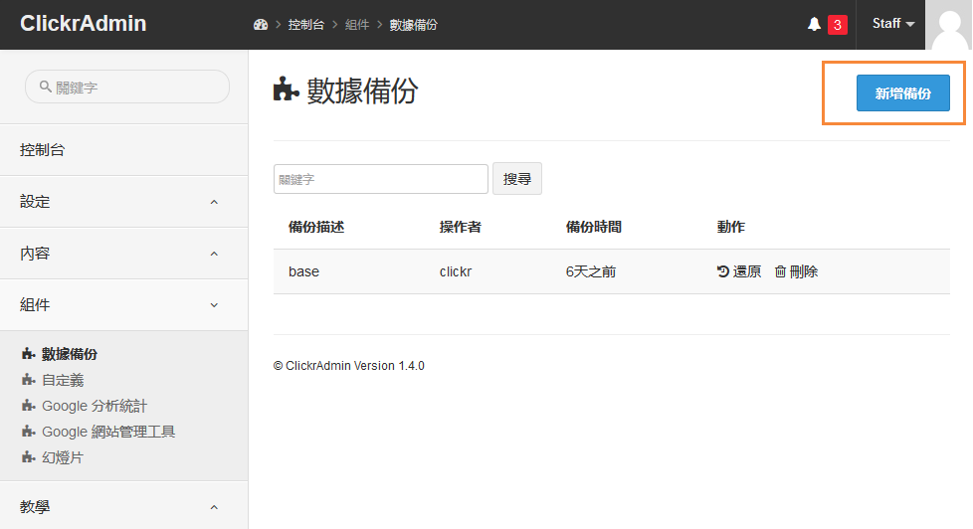This screenshot has height=529, width=973.
Task: Click the trash icon before 刪除
Action: pyautogui.click(x=781, y=271)
